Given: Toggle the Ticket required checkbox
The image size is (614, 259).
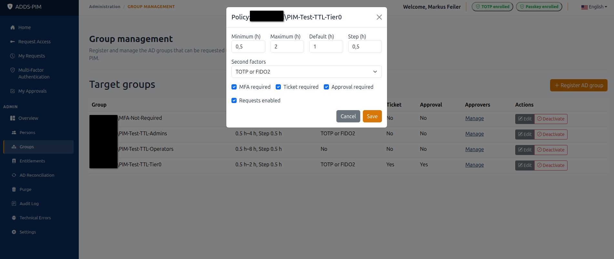Looking at the screenshot, I should (x=278, y=87).
